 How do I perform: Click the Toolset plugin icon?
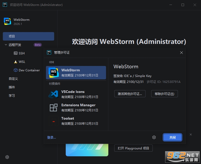click(54, 121)
